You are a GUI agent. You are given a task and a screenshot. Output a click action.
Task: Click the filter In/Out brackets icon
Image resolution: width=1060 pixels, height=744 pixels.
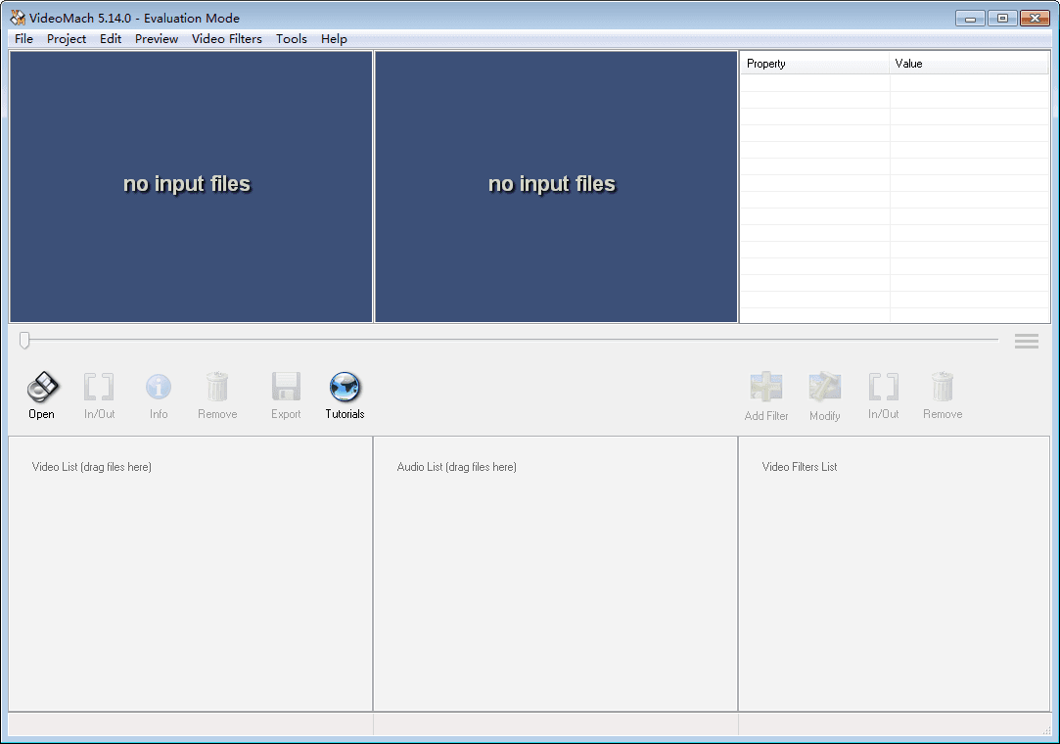[x=883, y=389]
